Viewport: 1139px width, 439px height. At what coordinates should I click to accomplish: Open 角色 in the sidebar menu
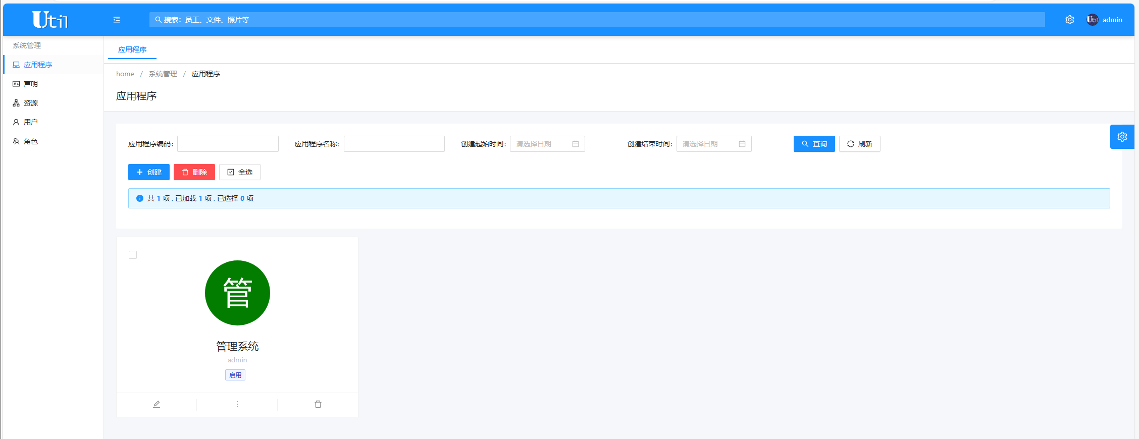point(53,141)
